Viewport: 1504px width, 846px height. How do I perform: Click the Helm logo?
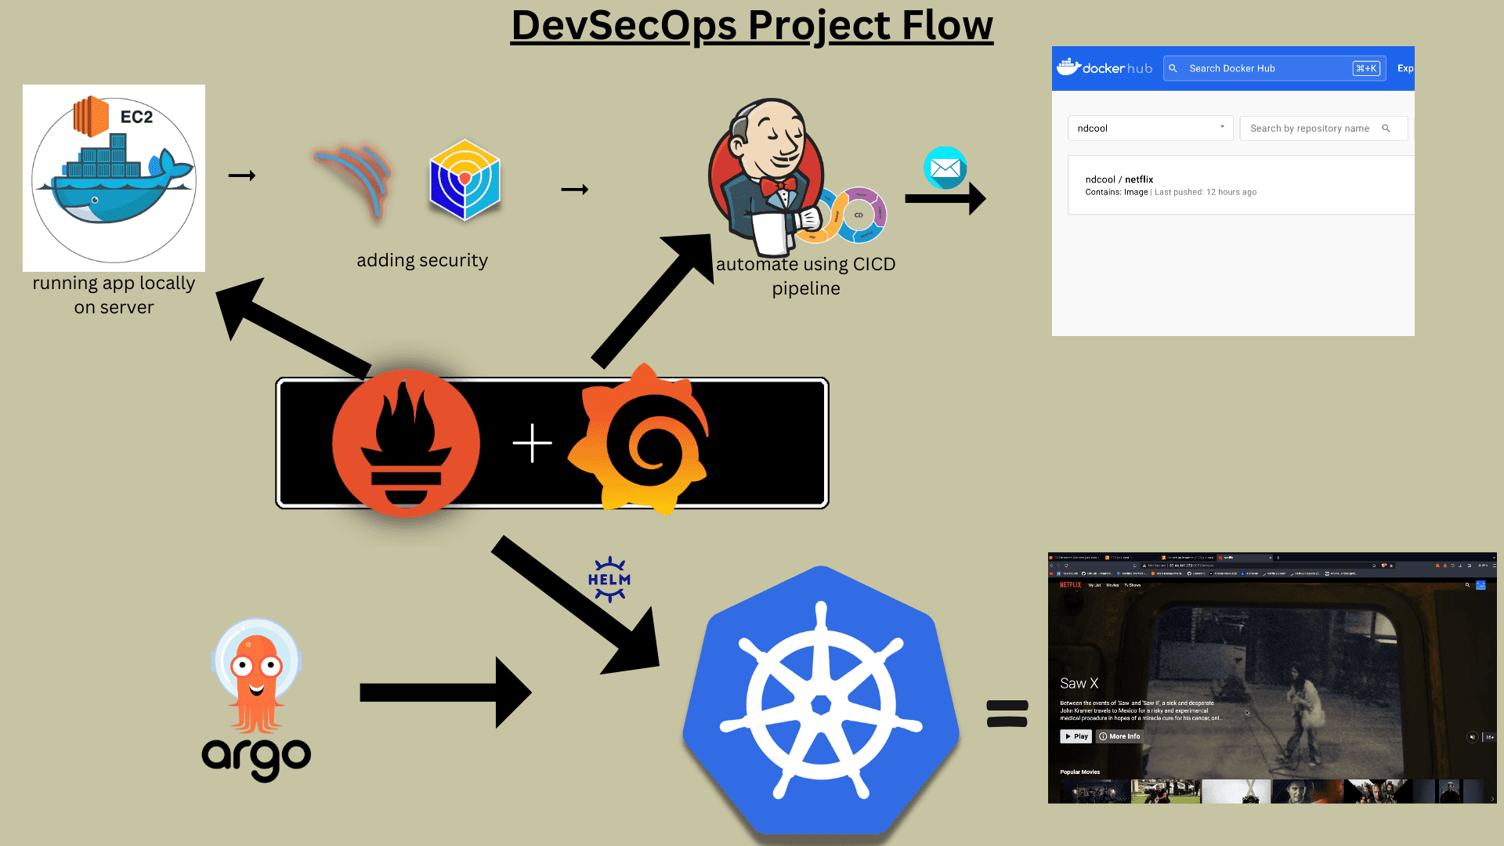point(609,580)
